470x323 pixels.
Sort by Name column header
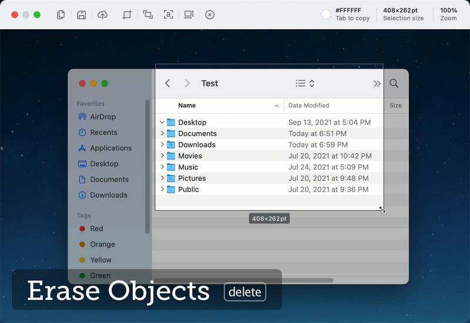pos(187,106)
